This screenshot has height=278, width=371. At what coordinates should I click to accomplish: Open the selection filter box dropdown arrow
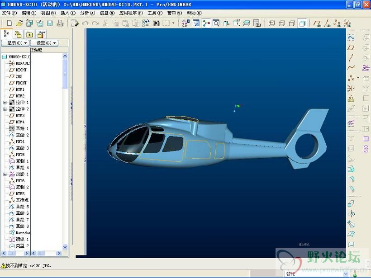(x=346, y=274)
